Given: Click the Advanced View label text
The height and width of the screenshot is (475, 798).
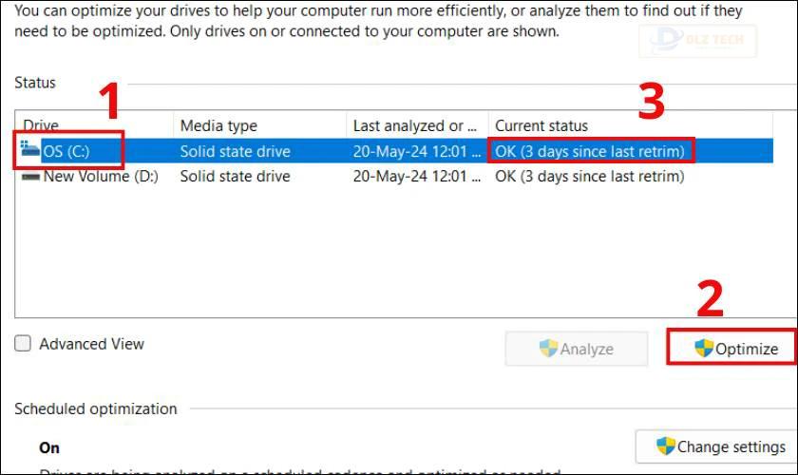Looking at the screenshot, I should click(91, 344).
